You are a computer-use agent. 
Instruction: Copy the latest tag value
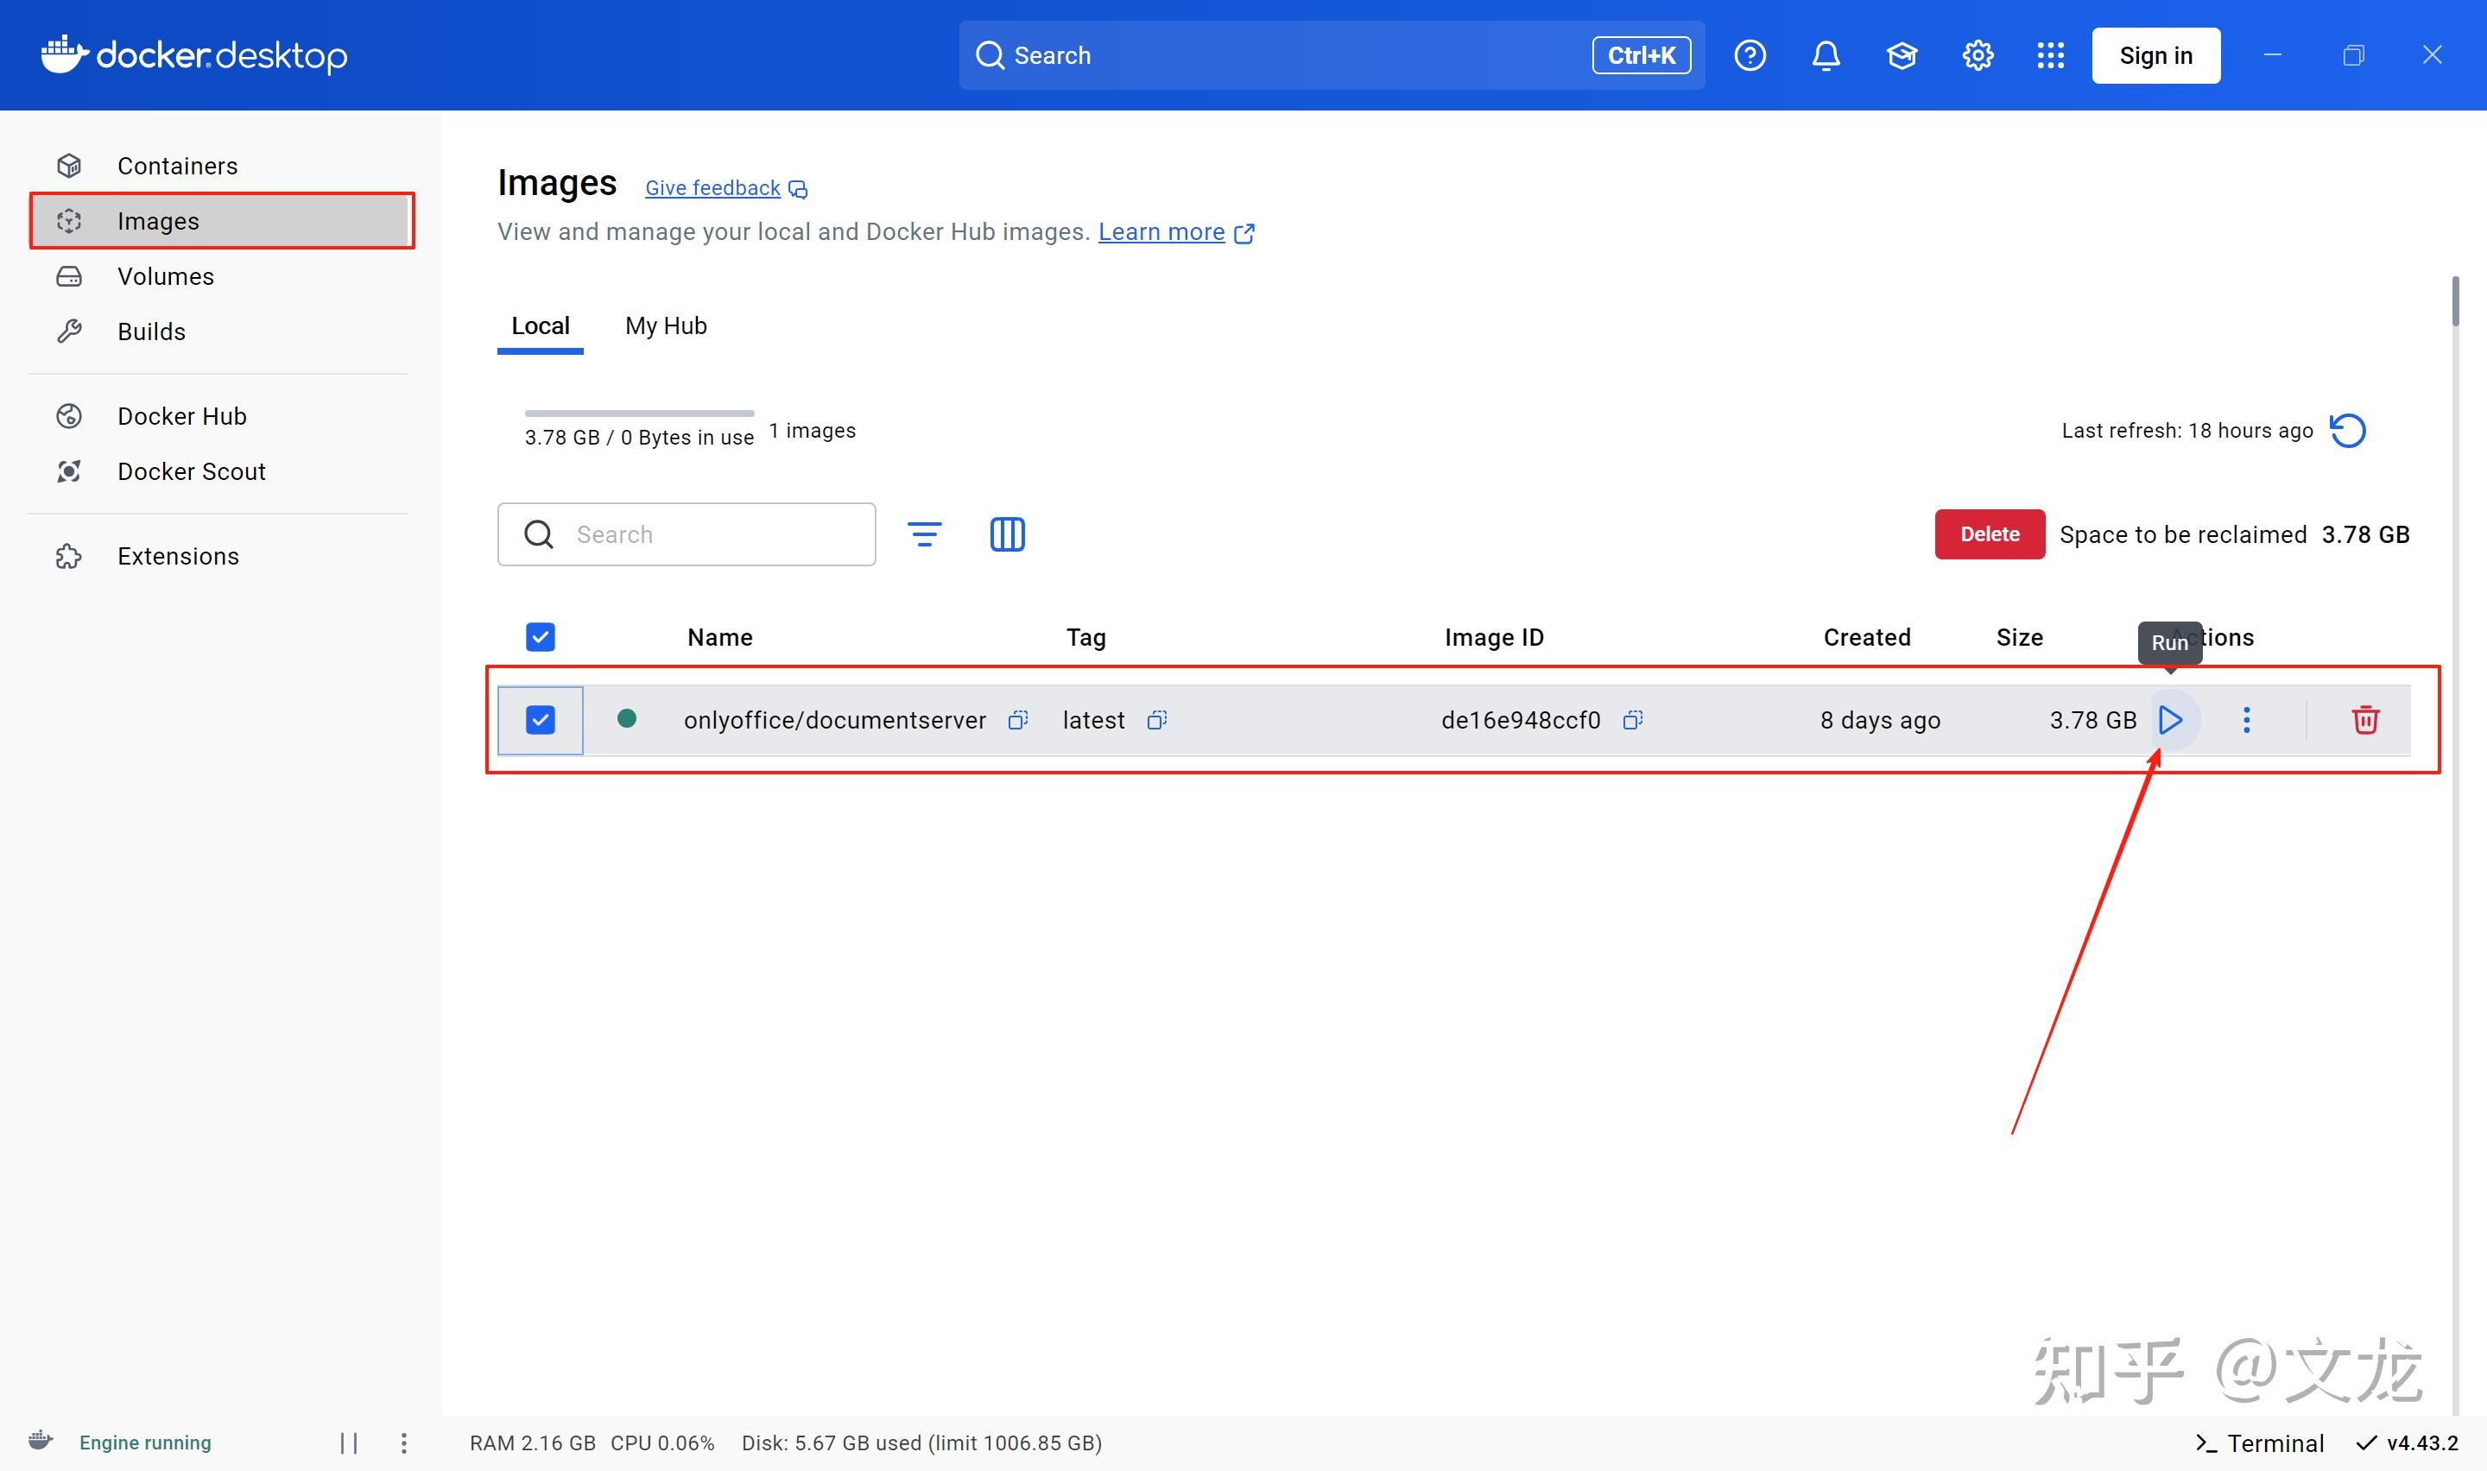(1157, 720)
